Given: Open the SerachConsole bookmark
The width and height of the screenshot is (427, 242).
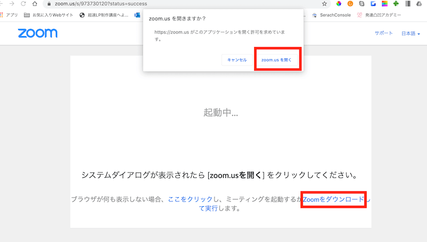Looking at the screenshot, I should 331,15.
